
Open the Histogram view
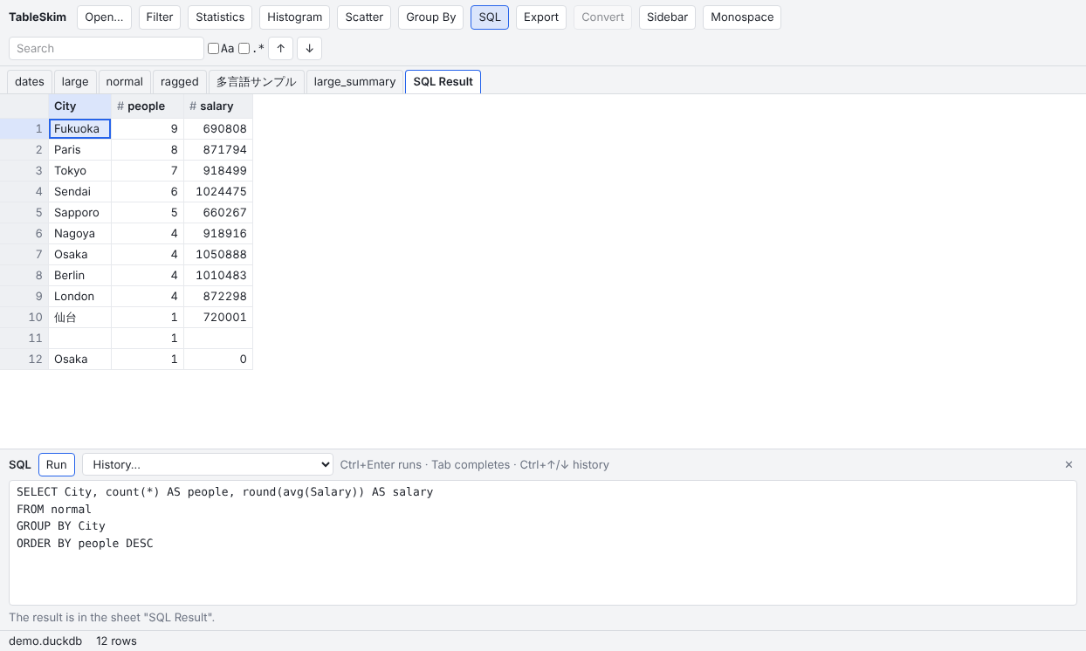click(x=295, y=17)
